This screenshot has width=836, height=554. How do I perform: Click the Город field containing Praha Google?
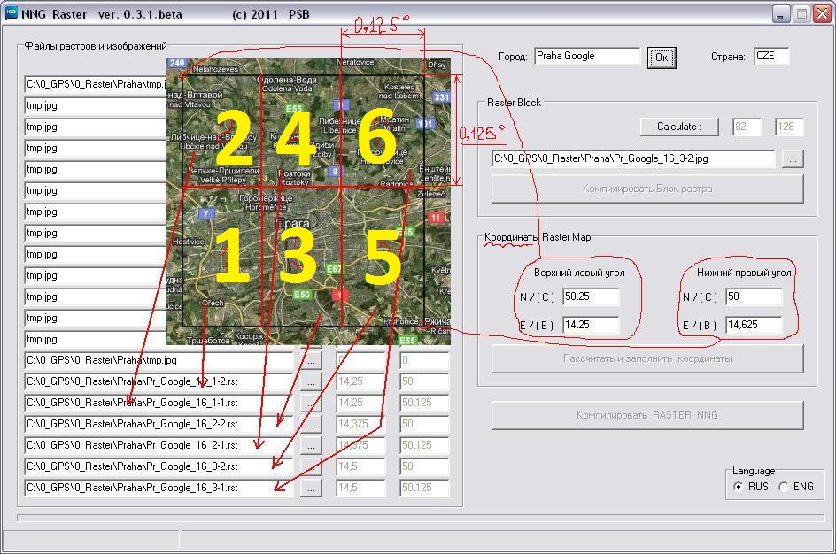586,56
